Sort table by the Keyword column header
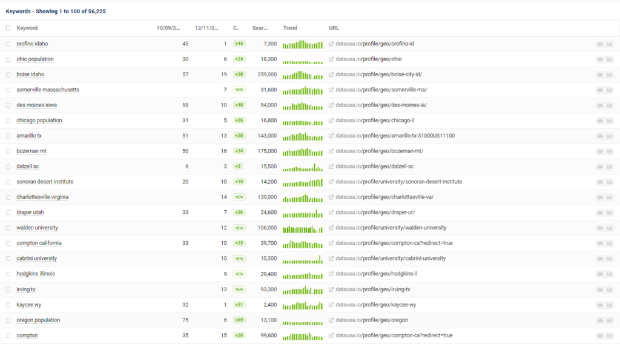Screen dimensions: 620x344 (x=27, y=28)
